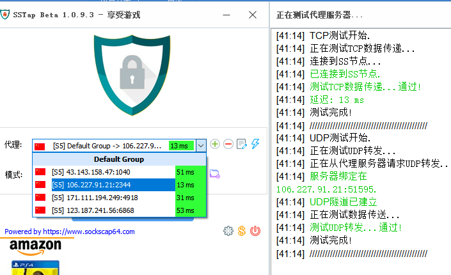Click log line '测试TCP数据传递...通过!'
This screenshot has width=451, height=275.
coord(365,87)
